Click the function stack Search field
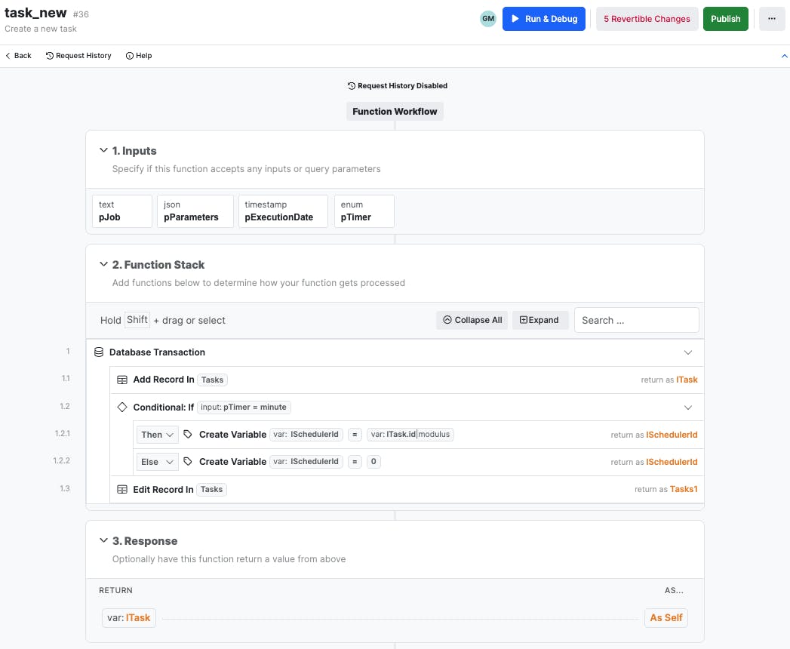The image size is (790, 649). point(636,320)
